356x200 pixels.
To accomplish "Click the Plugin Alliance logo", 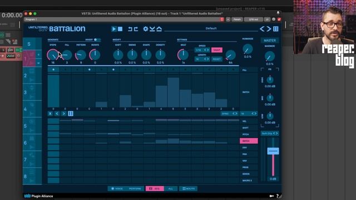I will [x=38, y=196].
